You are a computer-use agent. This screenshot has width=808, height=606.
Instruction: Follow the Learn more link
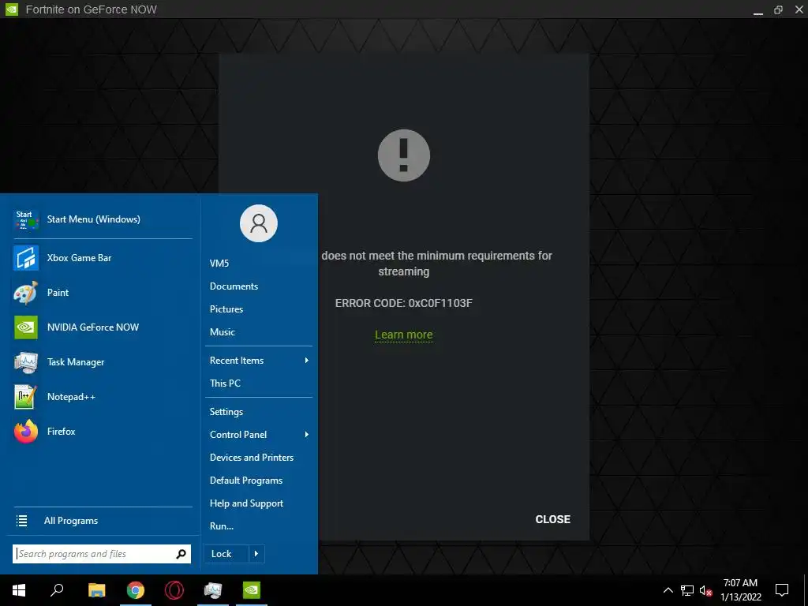pyautogui.click(x=403, y=335)
